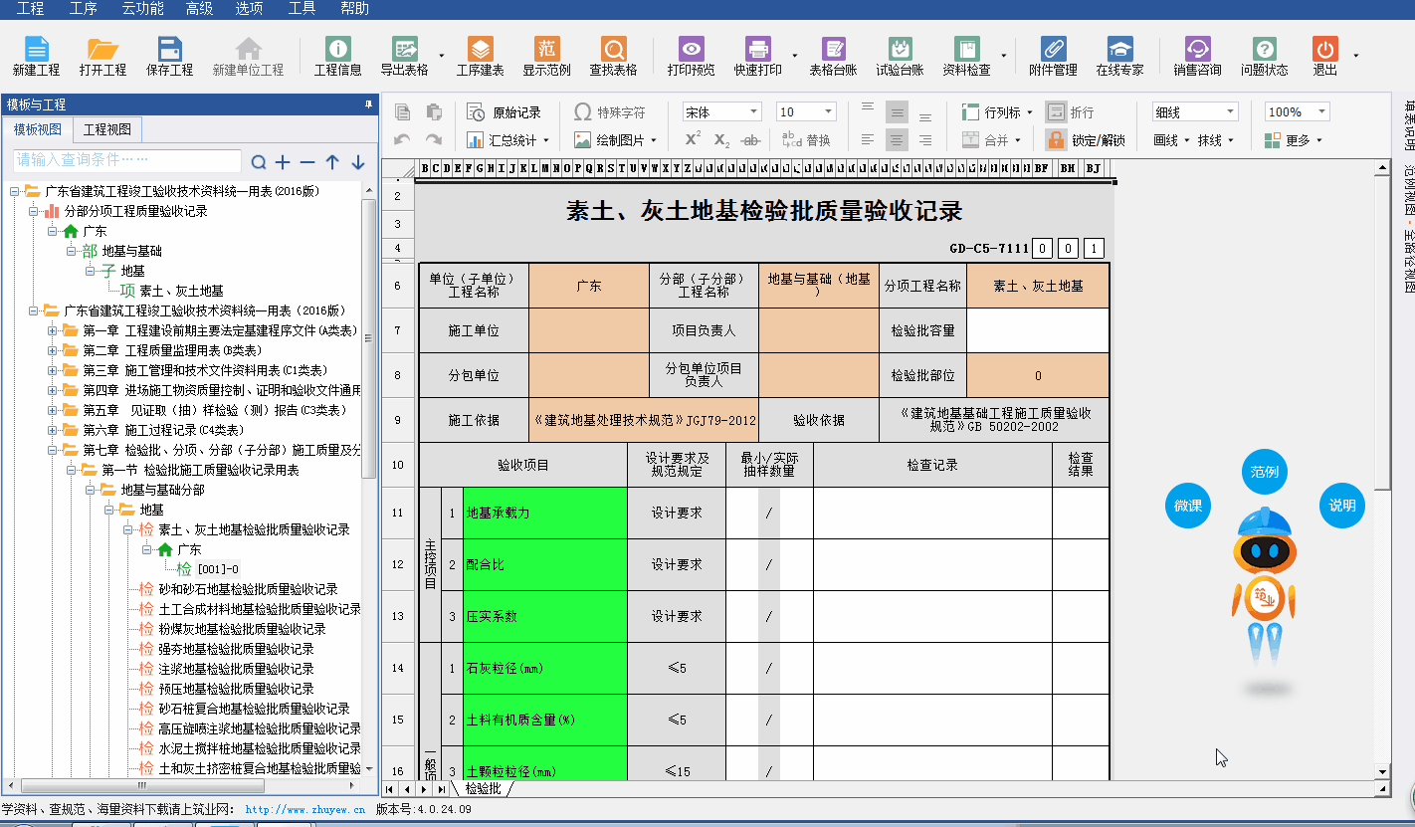Toggle the 折行 wrap text option
Image resolution: width=1415 pixels, height=827 pixels.
click(x=1070, y=112)
